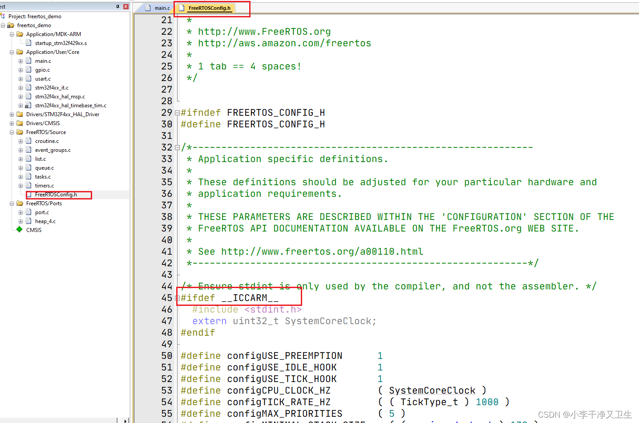The width and height of the screenshot is (639, 423).
Task: Click the Project panel horizontal scroll arrow
Action: (x=126, y=420)
